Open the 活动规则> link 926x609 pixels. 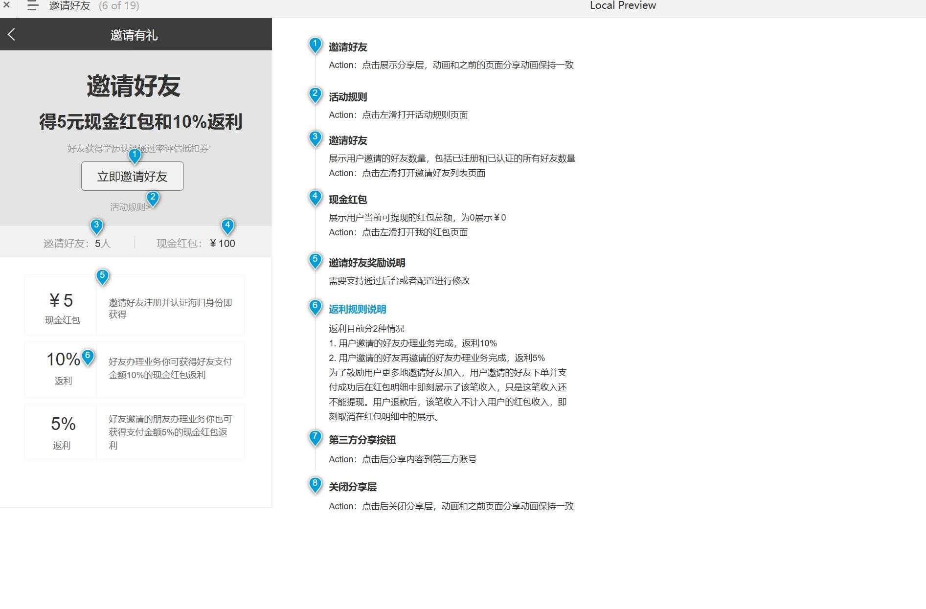[130, 206]
